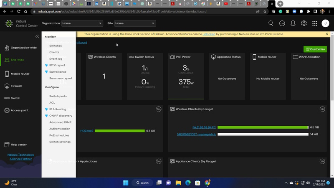Screen dimensions: 334x188
Task: Click the page vertical scrollbar
Action: [332, 67]
